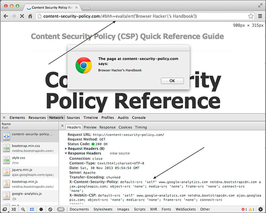This screenshot has width=266, height=213.
Task: Open the browser home page icon
Action: click(30, 16)
